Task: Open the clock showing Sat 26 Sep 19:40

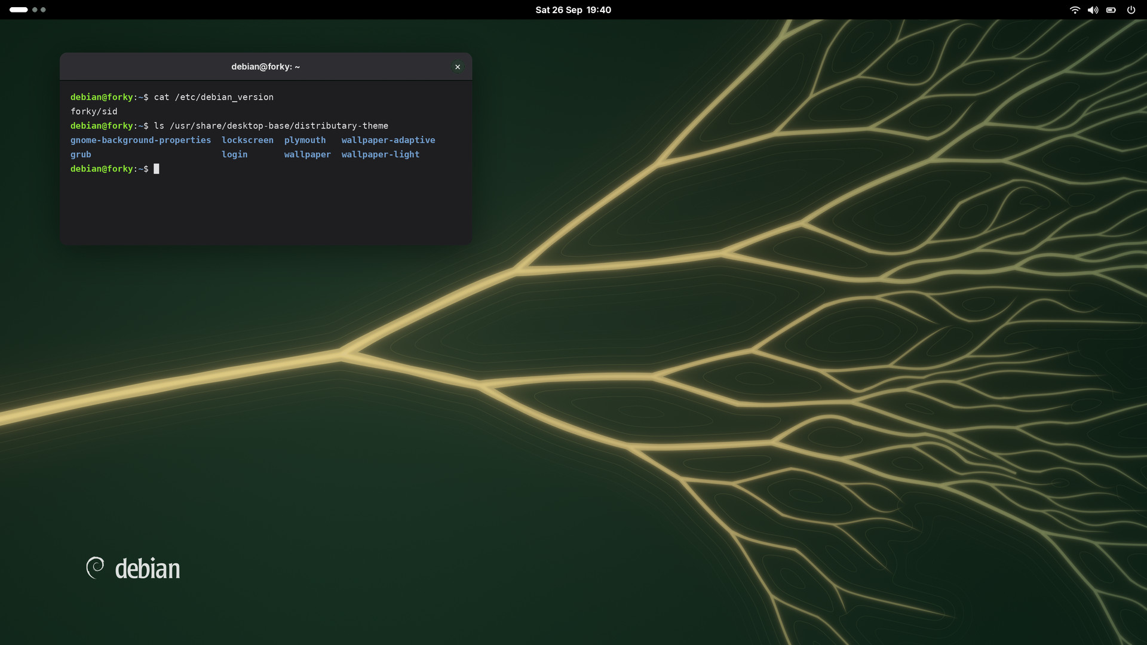Action: click(x=573, y=10)
